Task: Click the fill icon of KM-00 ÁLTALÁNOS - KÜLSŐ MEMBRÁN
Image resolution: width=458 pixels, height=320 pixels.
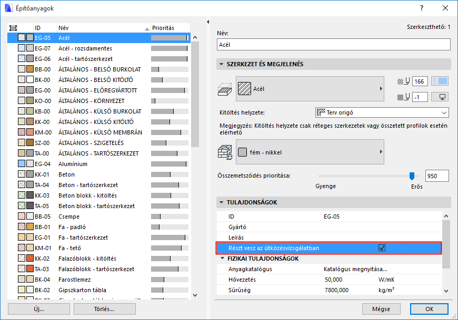Action: coord(22,132)
